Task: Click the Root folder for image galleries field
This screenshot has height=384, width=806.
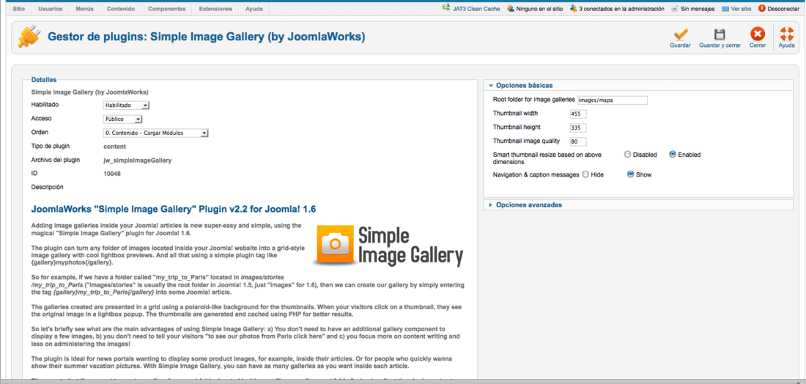Action: (613, 100)
